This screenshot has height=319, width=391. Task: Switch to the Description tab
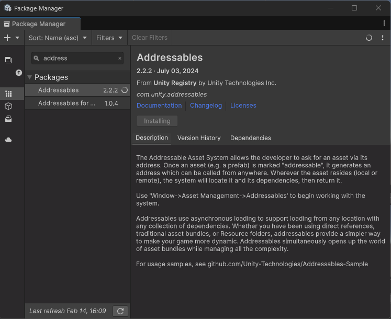click(x=152, y=138)
